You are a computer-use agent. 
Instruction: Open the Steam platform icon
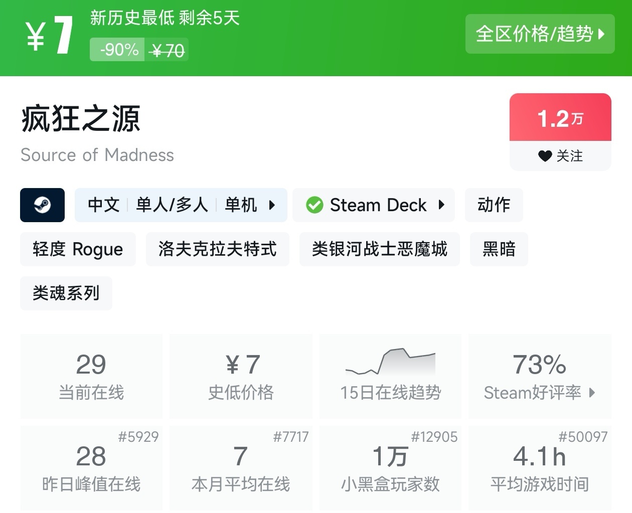click(x=42, y=205)
